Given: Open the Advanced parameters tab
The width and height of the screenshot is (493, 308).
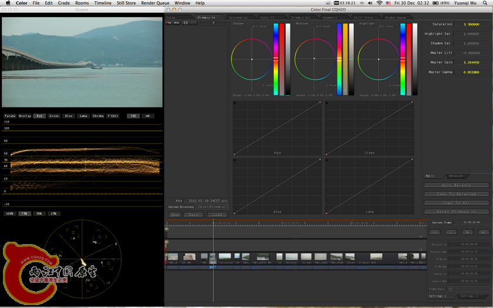Looking at the screenshot, I should 457,176.
